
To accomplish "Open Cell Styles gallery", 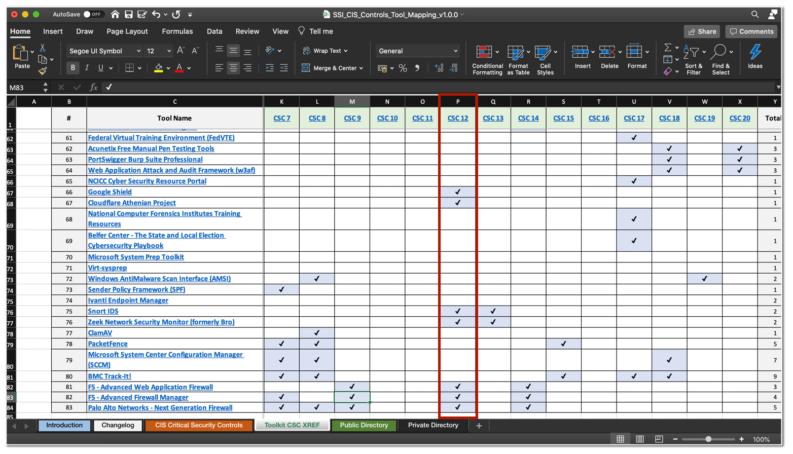I will [x=545, y=60].
